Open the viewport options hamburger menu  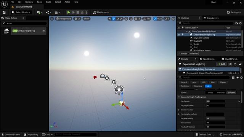(52, 19)
